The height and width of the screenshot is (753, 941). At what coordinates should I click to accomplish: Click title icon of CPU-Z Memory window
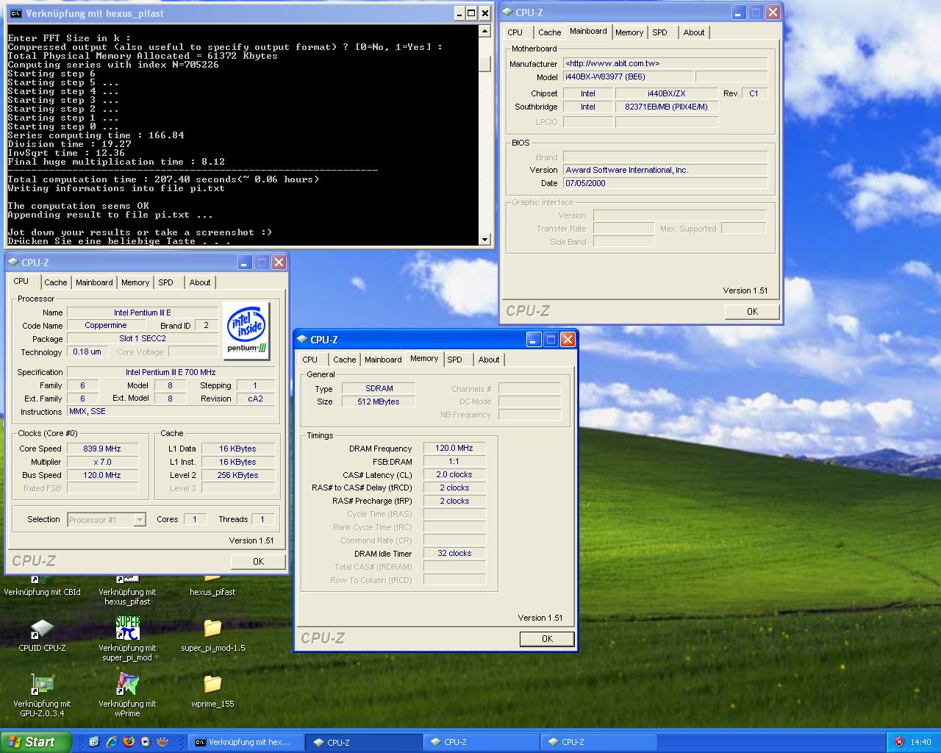301,340
